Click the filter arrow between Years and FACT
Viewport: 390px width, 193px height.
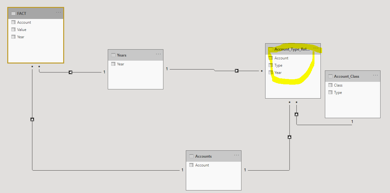(70, 72)
